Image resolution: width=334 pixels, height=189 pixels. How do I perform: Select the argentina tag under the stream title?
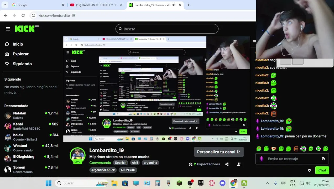click(x=150, y=162)
